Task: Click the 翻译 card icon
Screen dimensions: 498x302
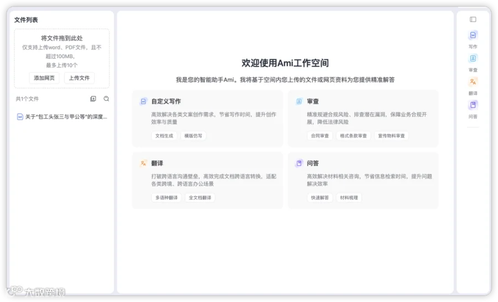Action: pos(143,163)
